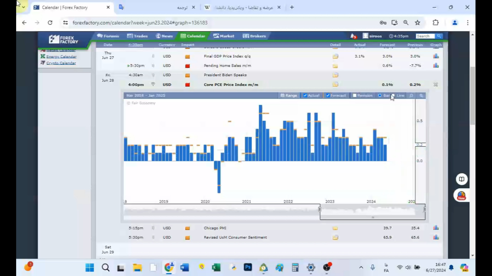Open the Trades menu
The height and width of the screenshot is (276, 492).
click(137, 36)
